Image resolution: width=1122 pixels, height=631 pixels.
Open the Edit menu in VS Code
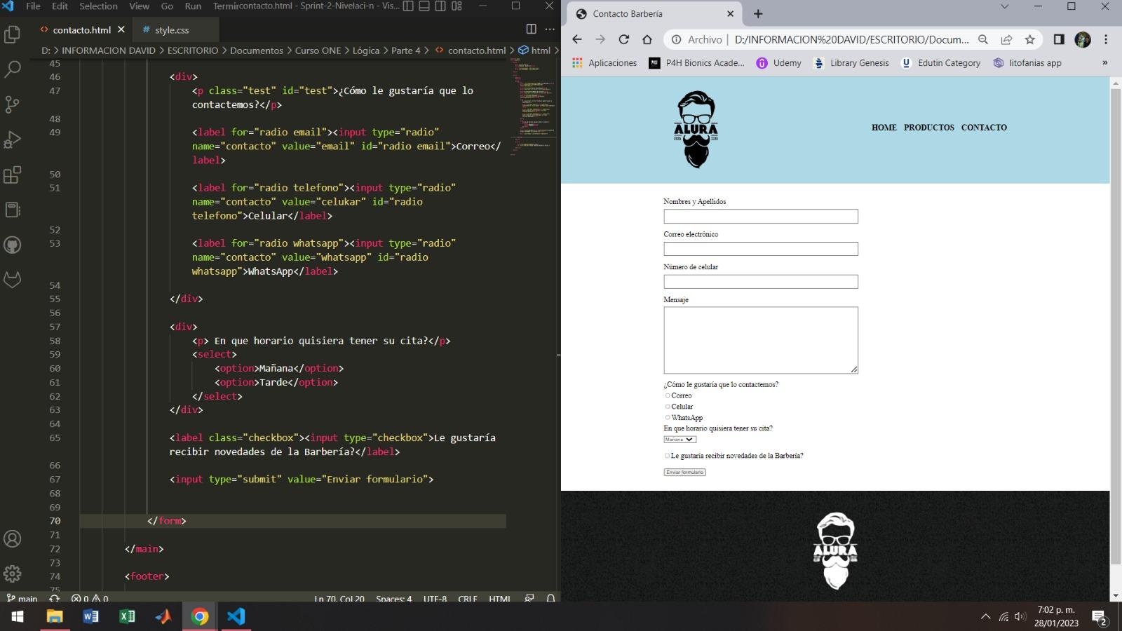60,6
